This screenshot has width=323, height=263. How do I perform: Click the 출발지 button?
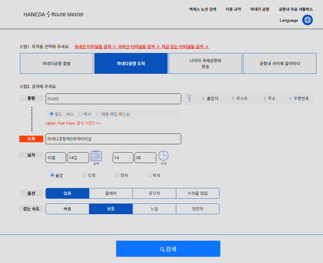pyautogui.click(x=210, y=99)
